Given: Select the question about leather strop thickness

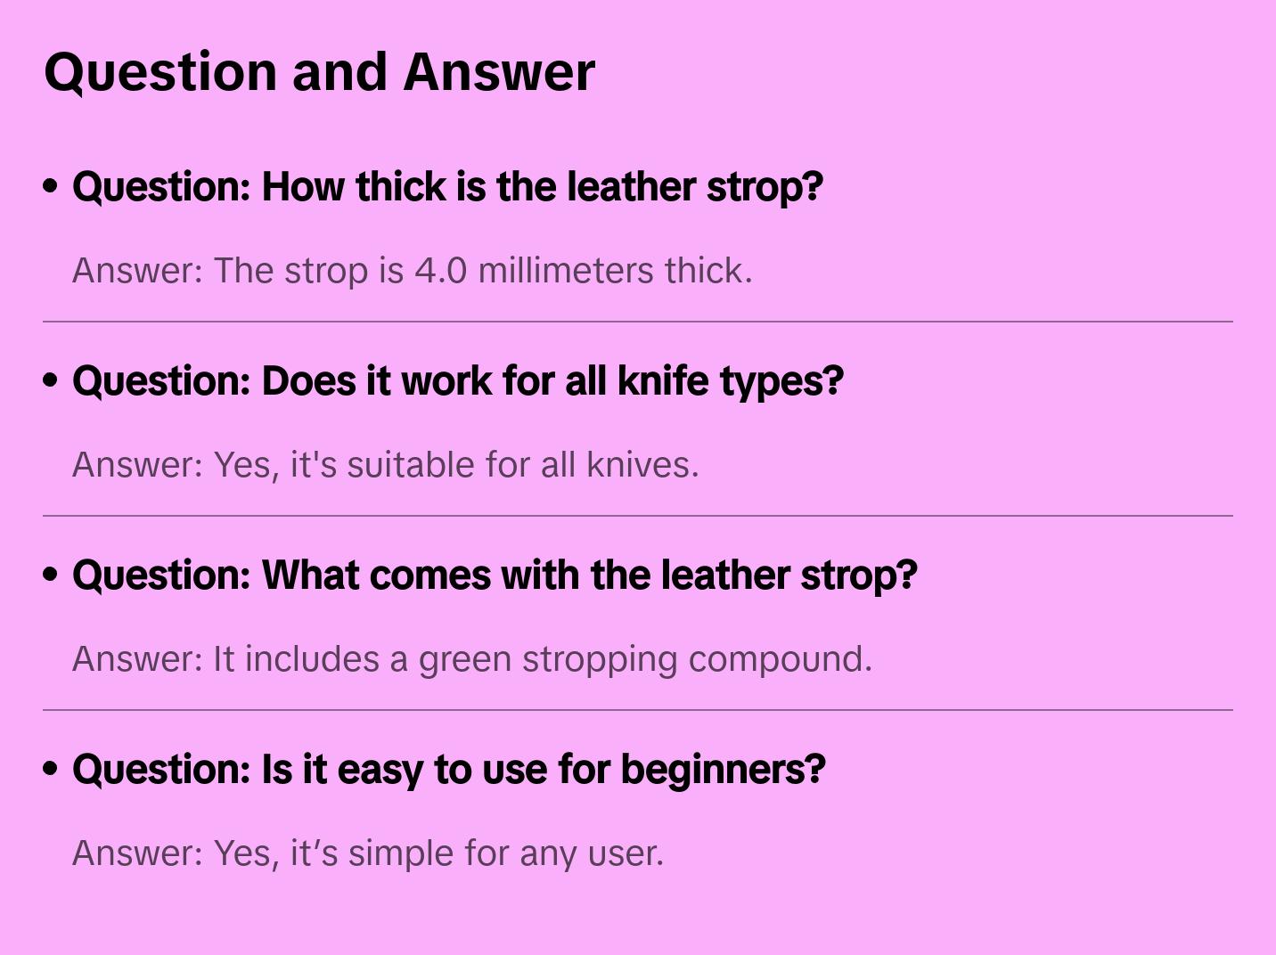Looking at the screenshot, I should [x=447, y=187].
